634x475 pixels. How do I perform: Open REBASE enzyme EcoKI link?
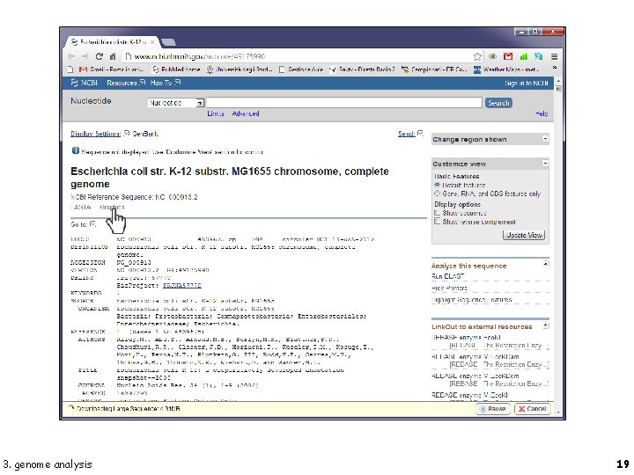pos(466,337)
